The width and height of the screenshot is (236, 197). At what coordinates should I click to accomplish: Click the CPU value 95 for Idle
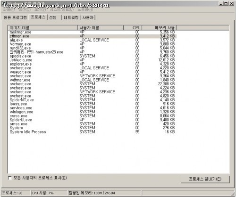click(x=137, y=132)
